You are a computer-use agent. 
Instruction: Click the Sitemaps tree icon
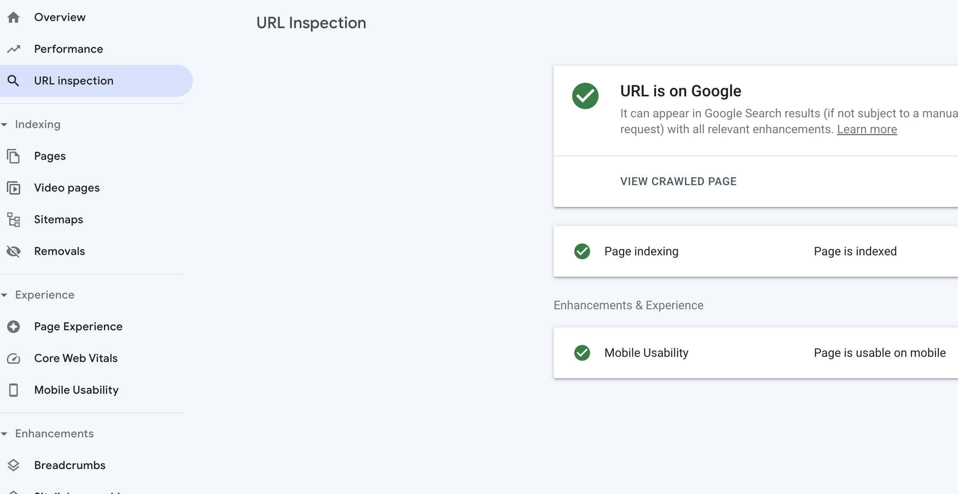[13, 220]
